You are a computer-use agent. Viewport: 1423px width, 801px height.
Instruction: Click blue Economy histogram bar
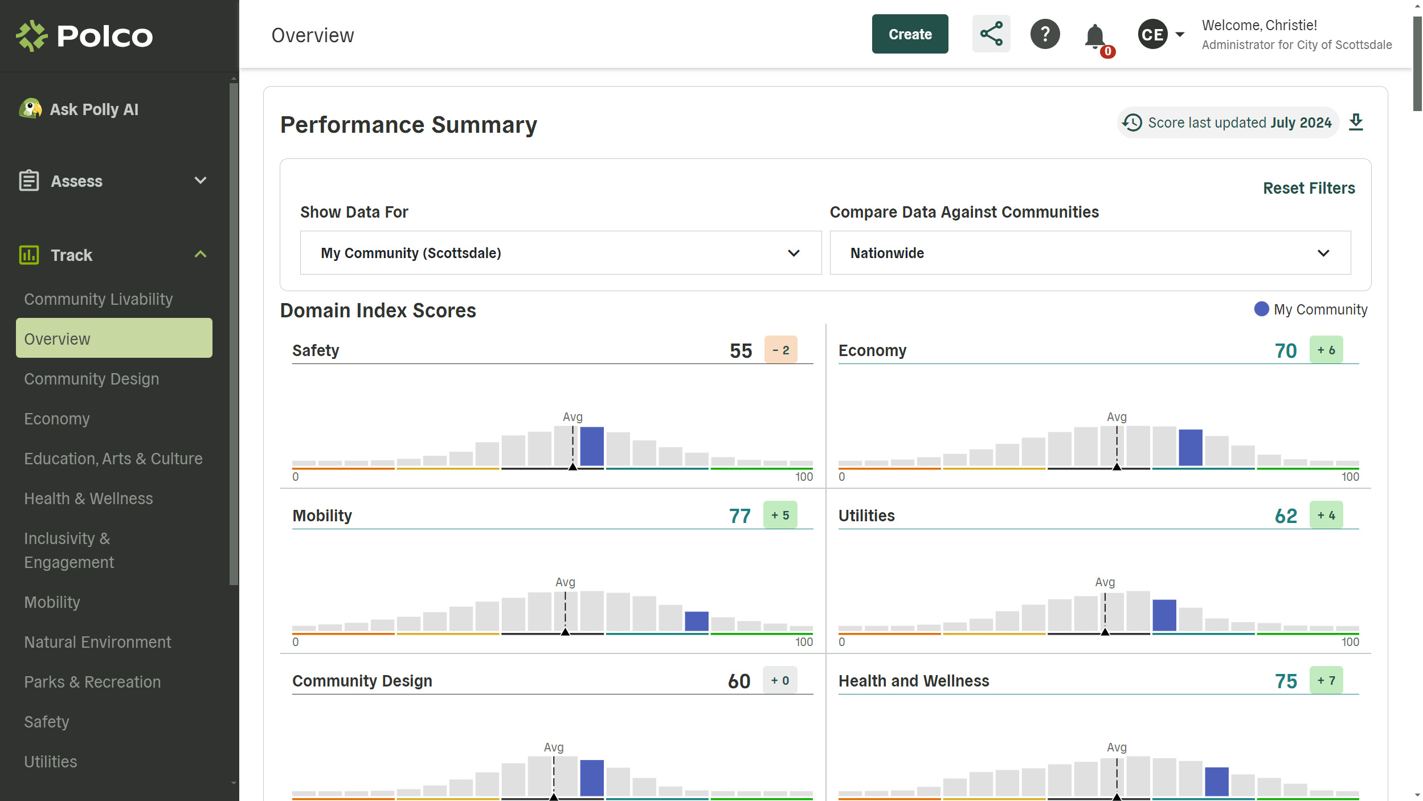1191,447
